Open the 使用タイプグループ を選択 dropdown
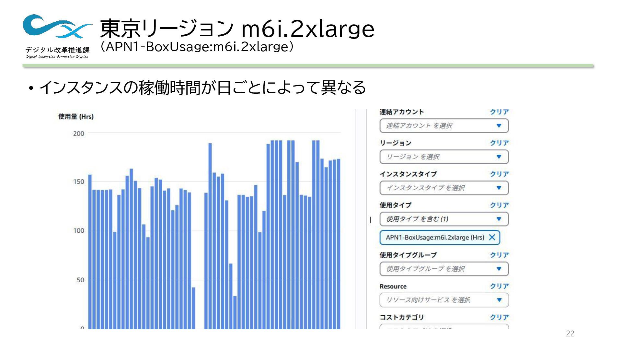This screenshot has width=622, height=350. pos(444,269)
